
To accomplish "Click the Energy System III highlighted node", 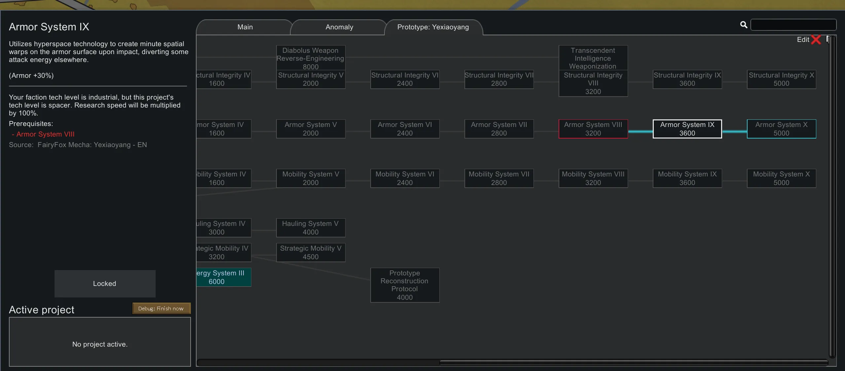I will tap(224, 277).
